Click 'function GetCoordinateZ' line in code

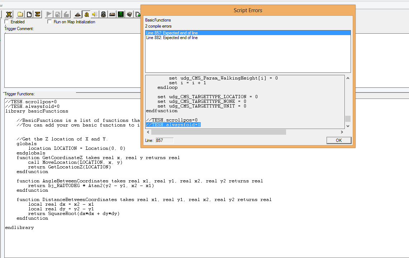[x=98, y=158]
